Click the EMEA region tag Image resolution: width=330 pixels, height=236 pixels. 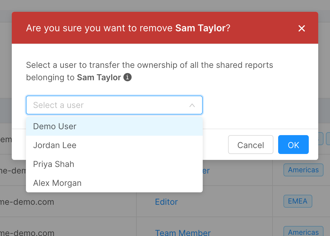(298, 201)
